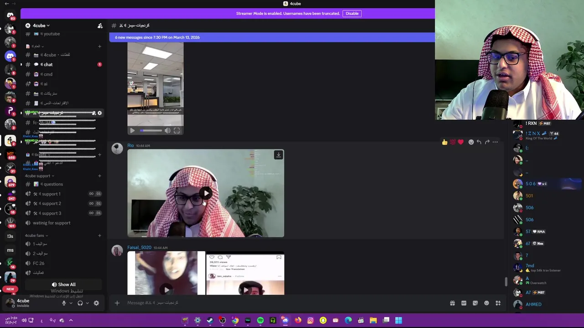Viewport: 584px width, 328px height.
Task: Show All voice users button
Action: click(x=63, y=285)
